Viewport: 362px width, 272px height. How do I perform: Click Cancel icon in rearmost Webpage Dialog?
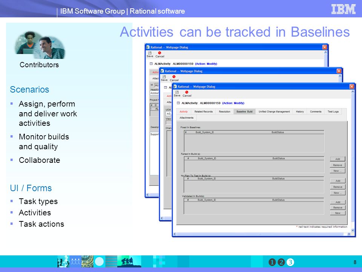(160, 53)
